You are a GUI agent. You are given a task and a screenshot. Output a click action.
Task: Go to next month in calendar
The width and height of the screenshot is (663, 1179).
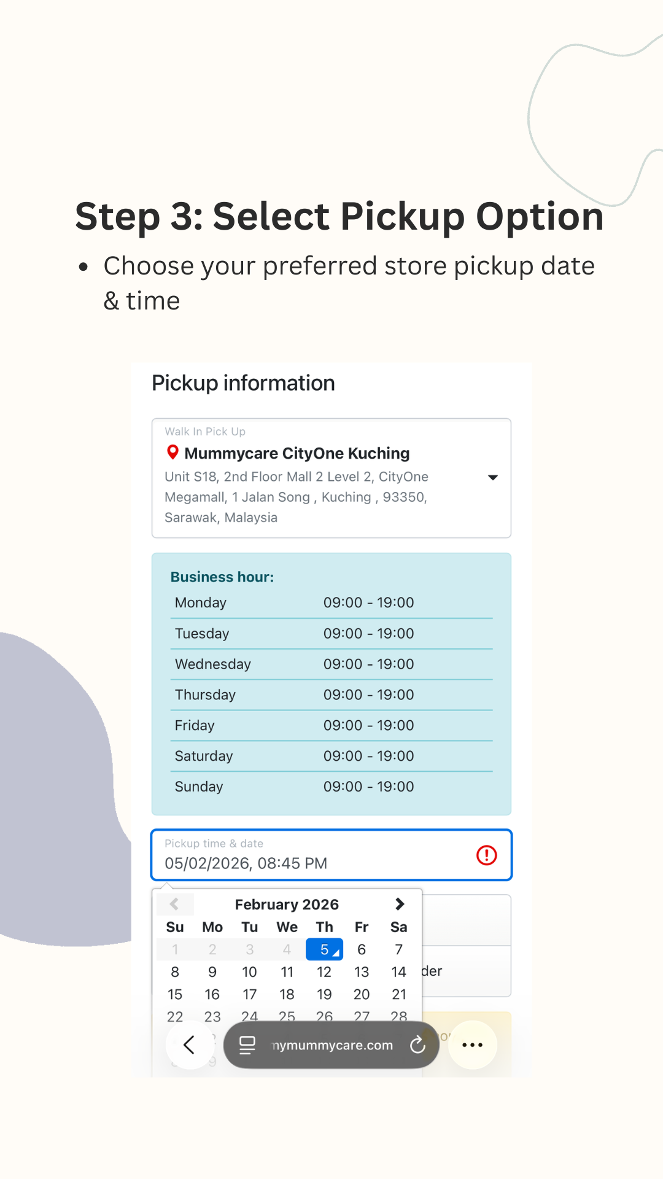(x=400, y=904)
